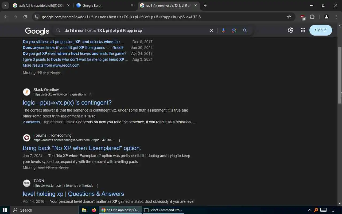Open the touch keyboard tray icon

tap(323, 210)
